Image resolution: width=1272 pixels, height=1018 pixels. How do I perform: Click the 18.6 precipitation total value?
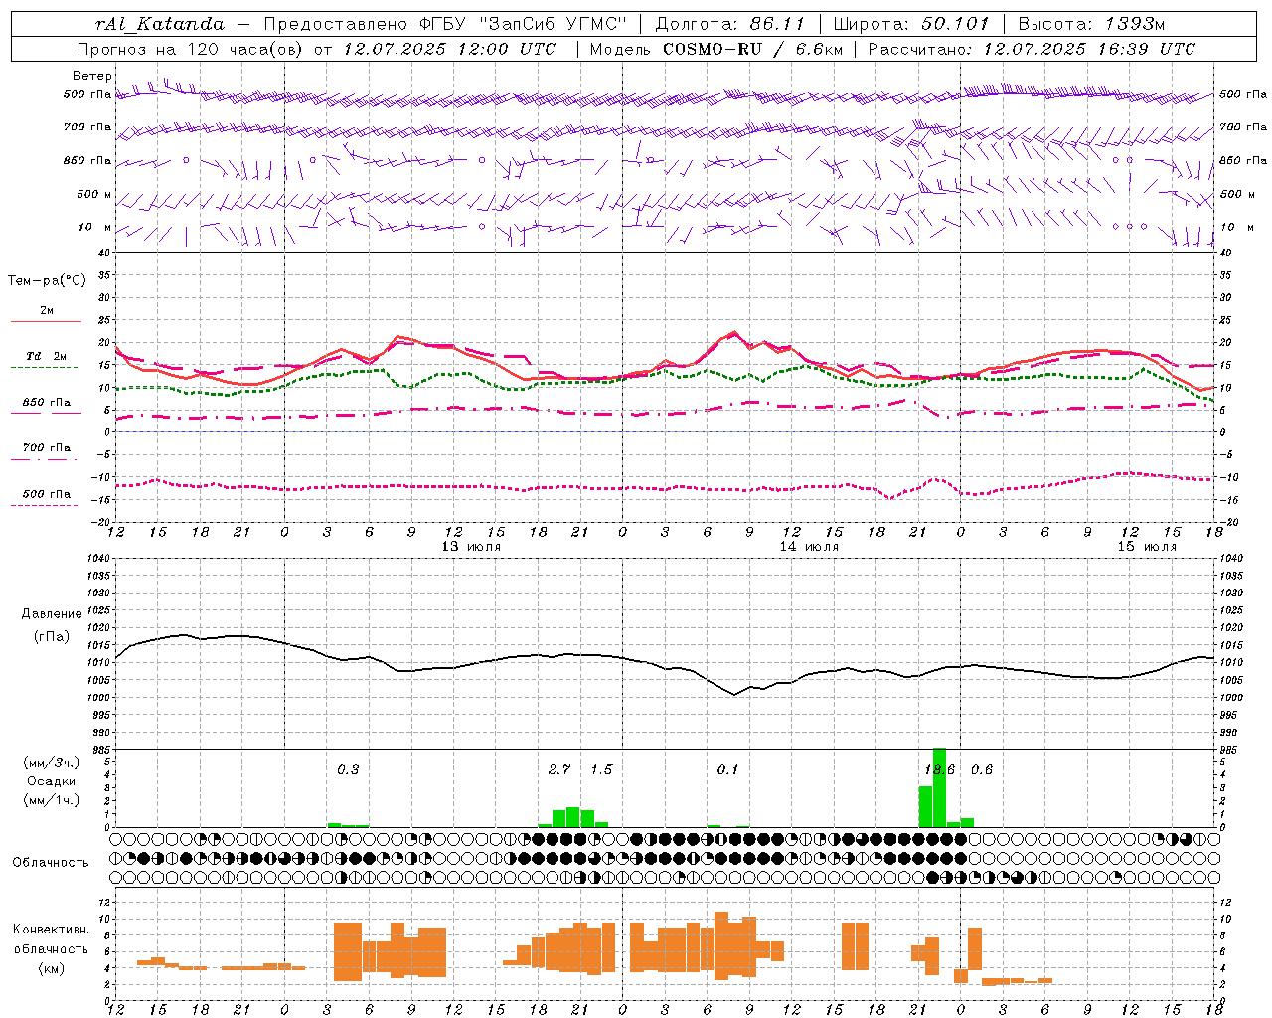[940, 770]
